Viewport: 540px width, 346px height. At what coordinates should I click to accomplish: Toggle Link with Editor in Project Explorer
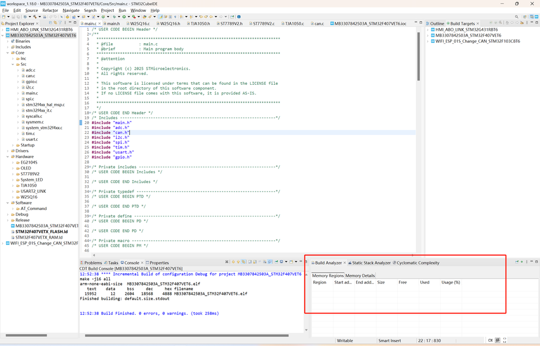pos(55,23)
